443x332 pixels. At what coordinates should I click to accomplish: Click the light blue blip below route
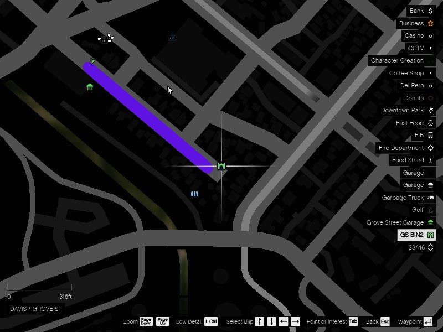[194, 194]
